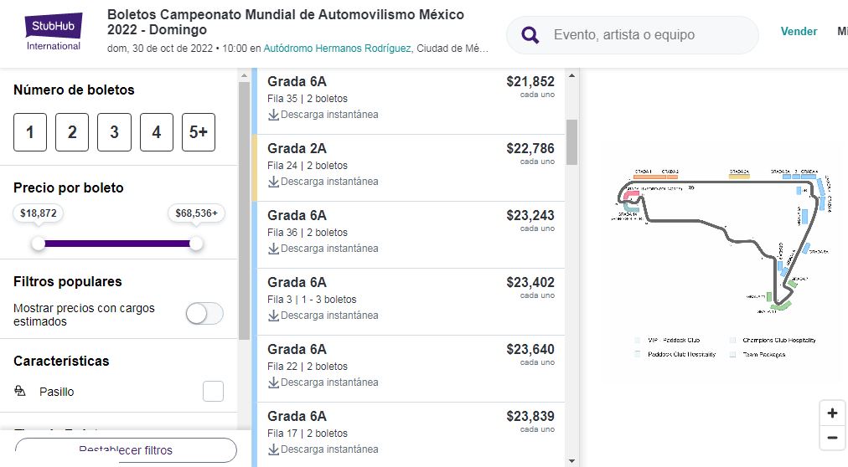Click listing scrollbar down arrow
Screen dimensions: 848x467
click(571, 460)
